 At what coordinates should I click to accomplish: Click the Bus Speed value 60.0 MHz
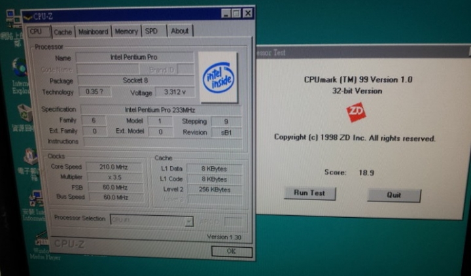(x=116, y=198)
